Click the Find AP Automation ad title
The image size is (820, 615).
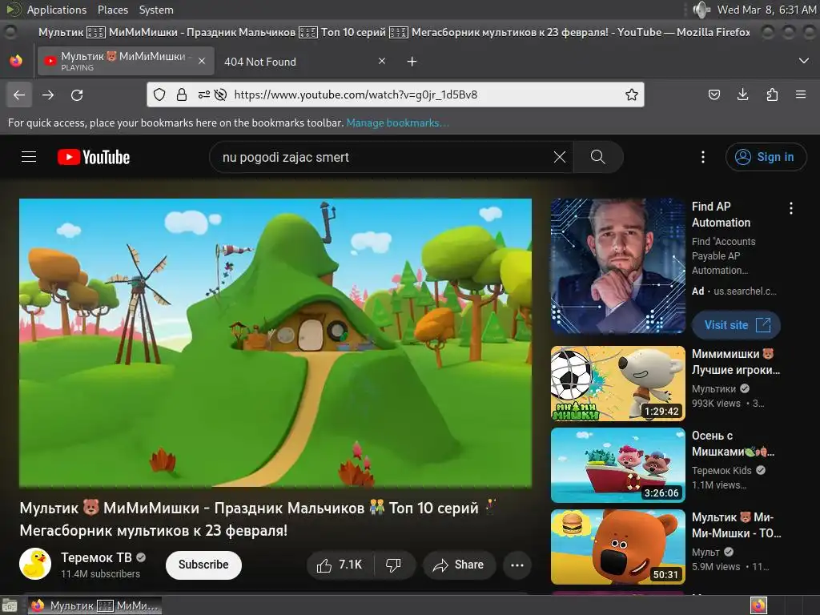point(722,215)
